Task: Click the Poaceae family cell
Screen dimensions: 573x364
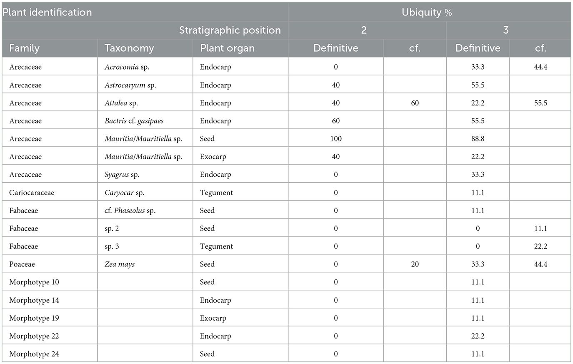Action: (x=22, y=264)
